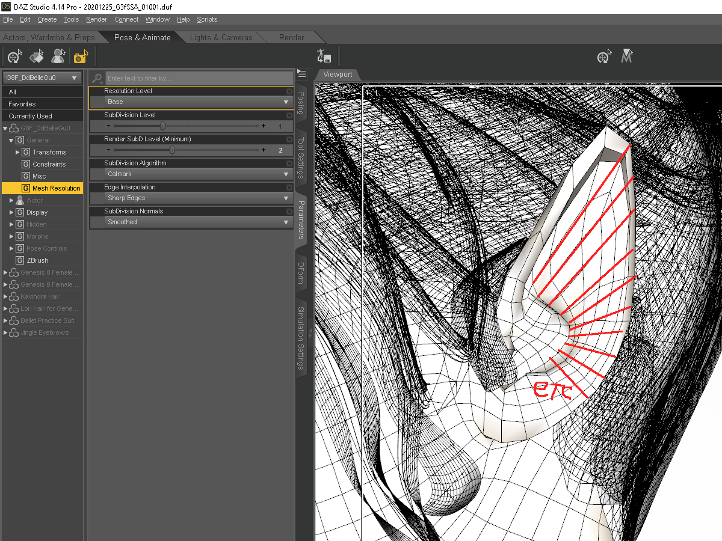This screenshot has height=541, width=722.
Task: Expand the Display group arrow
Action: pyautogui.click(x=11, y=212)
